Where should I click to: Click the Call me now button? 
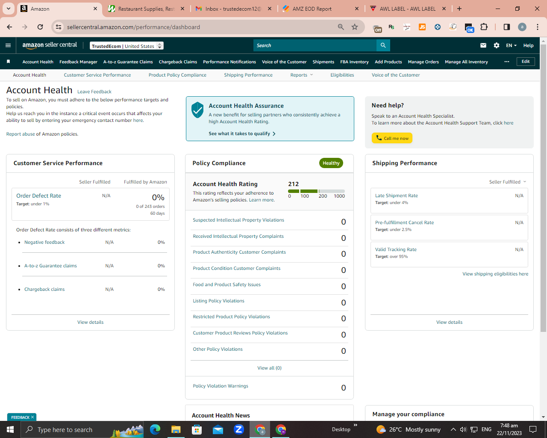[392, 138]
